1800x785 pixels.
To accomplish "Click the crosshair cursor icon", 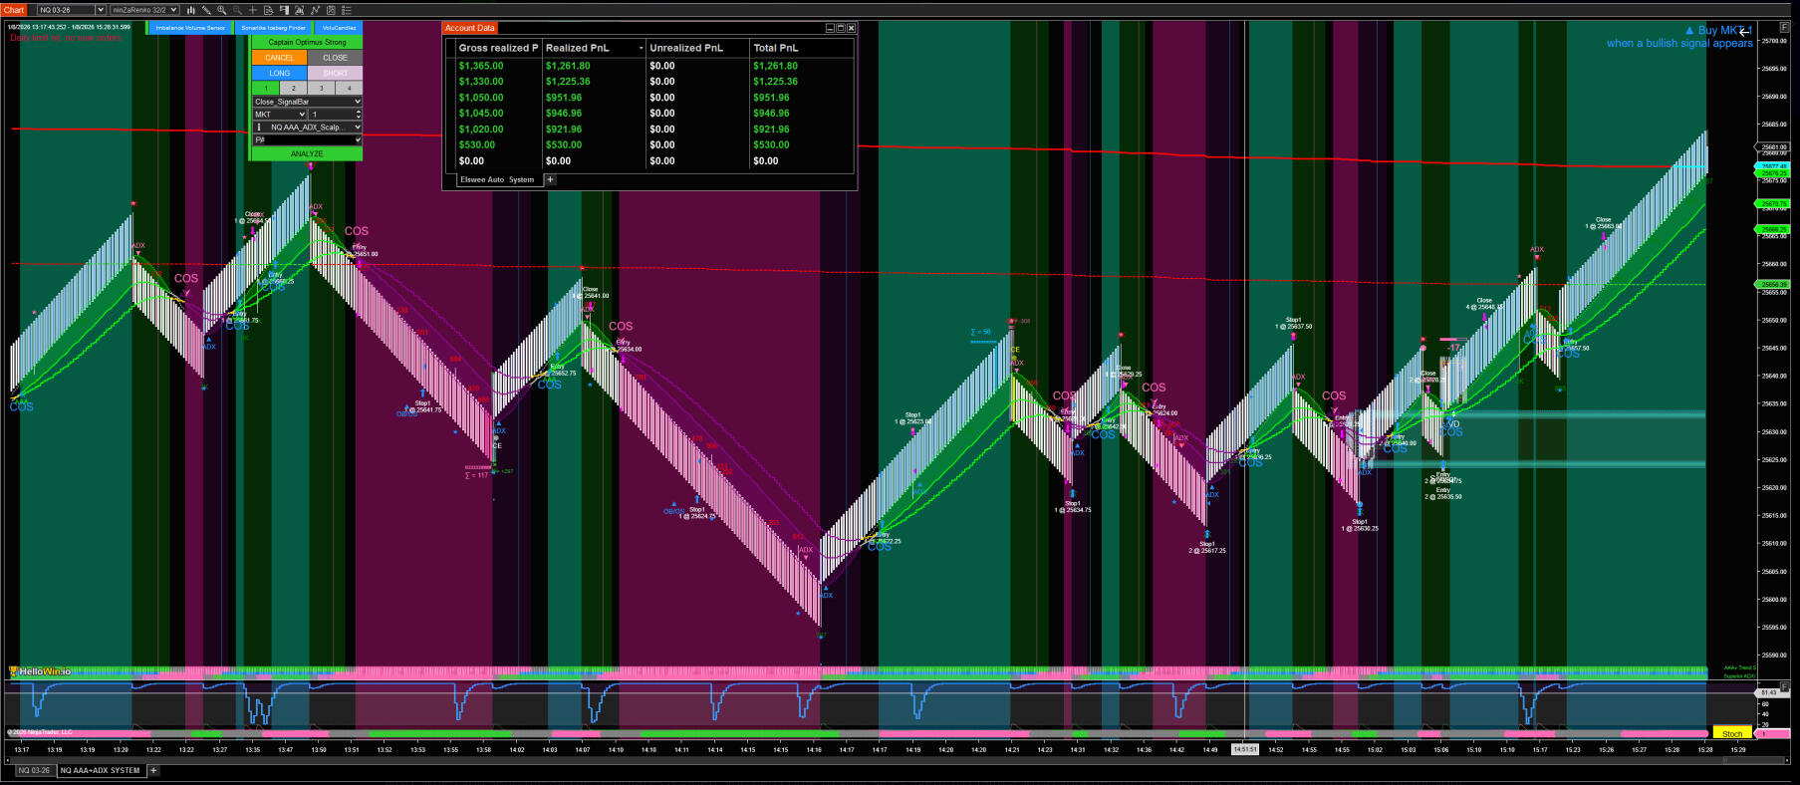I will tap(252, 10).
